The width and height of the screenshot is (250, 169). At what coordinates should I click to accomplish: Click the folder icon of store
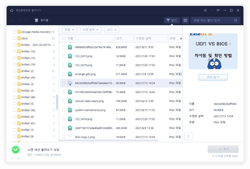[x=19, y=38]
